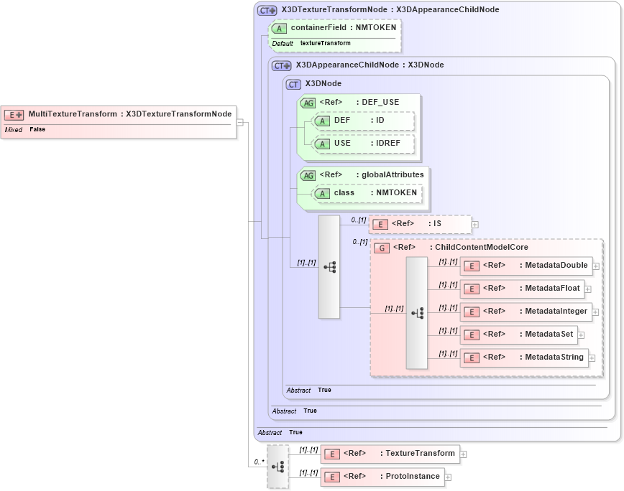Expand the ProtoInstance element
The height and width of the screenshot is (491, 624).
448,477
